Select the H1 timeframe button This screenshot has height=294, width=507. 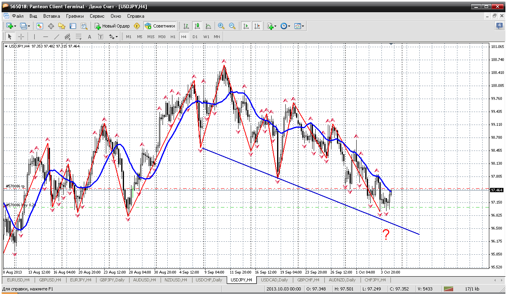[173, 37]
